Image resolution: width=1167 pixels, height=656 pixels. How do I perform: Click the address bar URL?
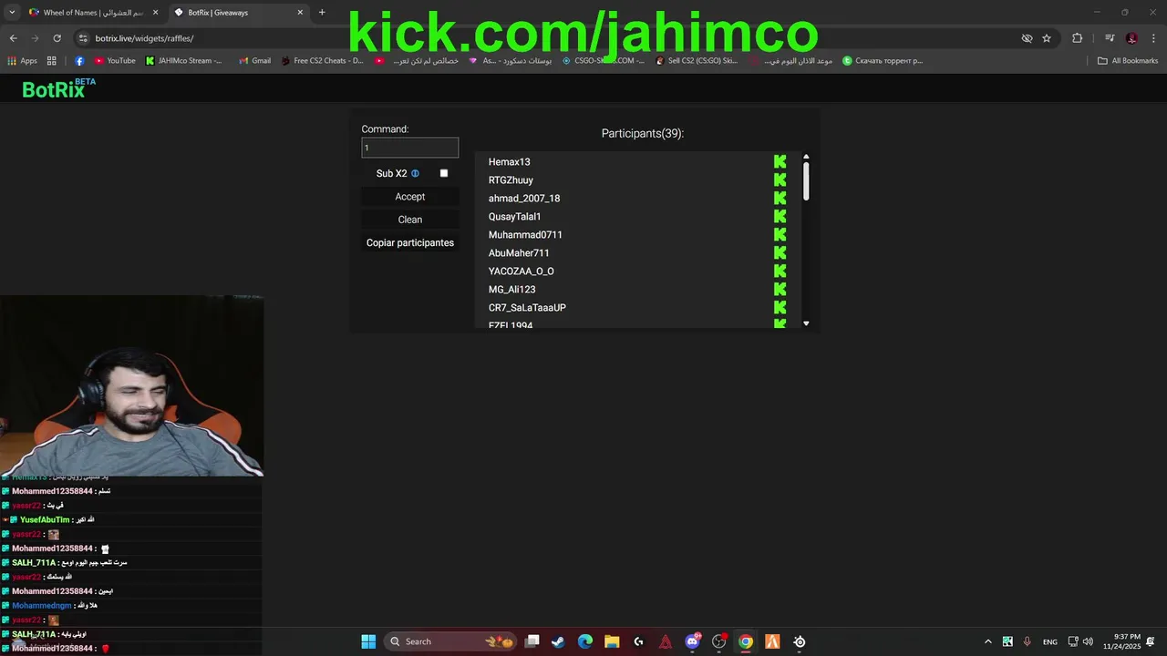144,38
